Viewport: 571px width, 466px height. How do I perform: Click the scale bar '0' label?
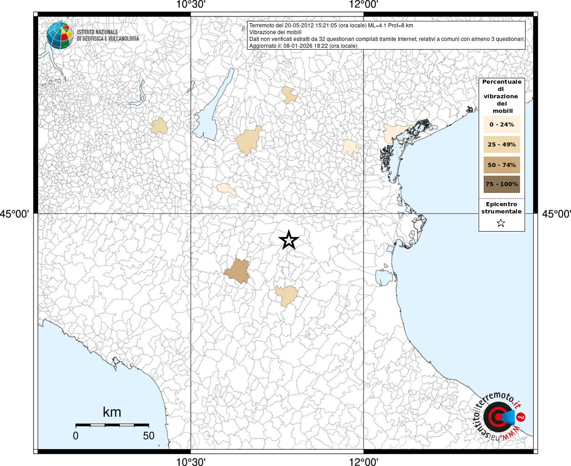click(x=76, y=436)
